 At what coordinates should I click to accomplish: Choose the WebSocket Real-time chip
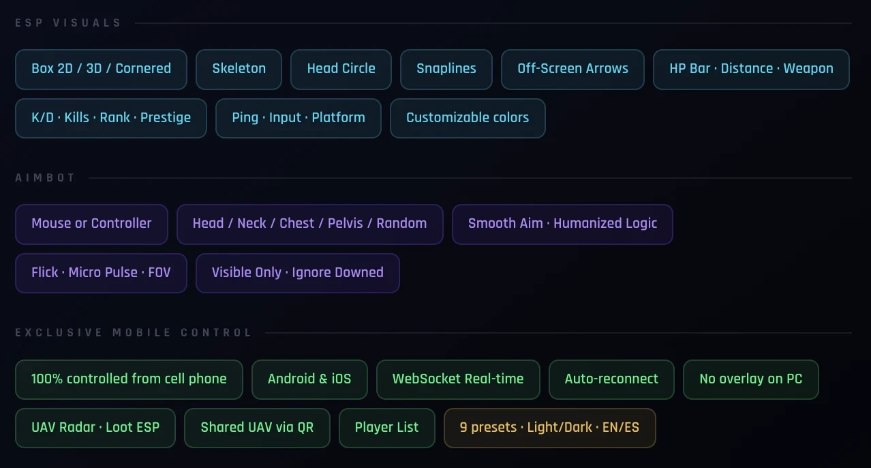tap(458, 379)
